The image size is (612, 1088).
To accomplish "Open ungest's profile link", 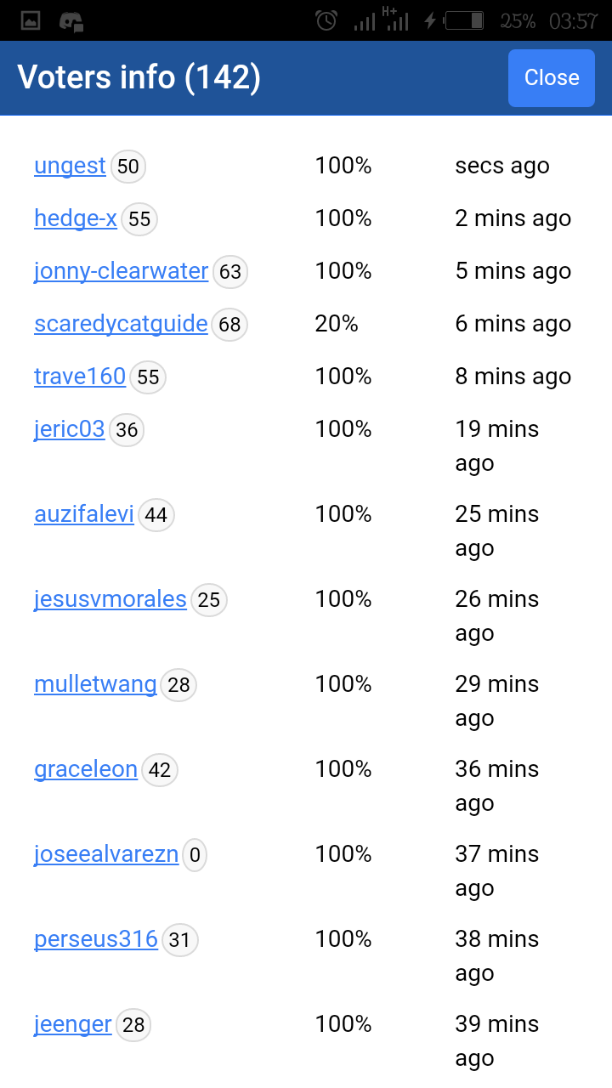I will pyautogui.click(x=70, y=166).
